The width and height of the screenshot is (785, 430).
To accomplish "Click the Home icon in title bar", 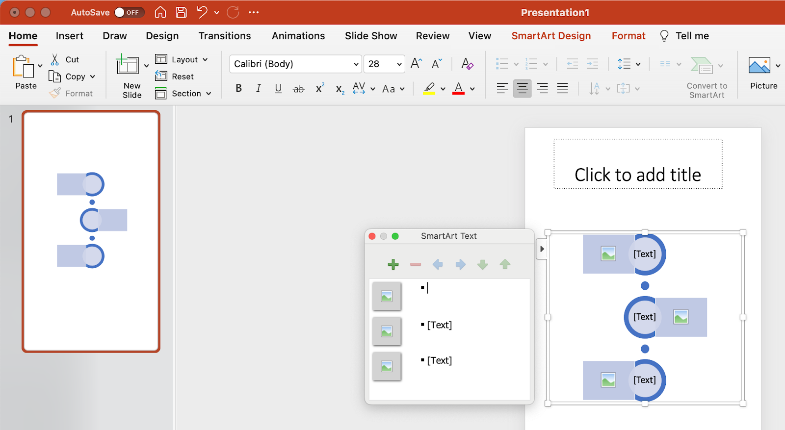I will point(160,12).
